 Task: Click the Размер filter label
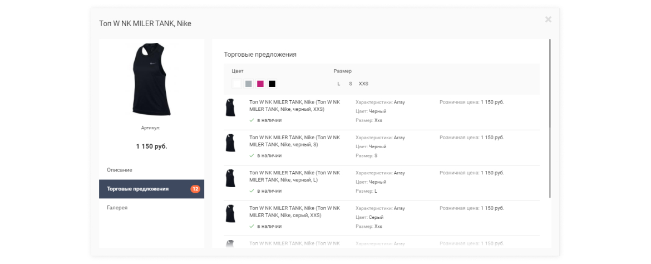coord(343,71)
